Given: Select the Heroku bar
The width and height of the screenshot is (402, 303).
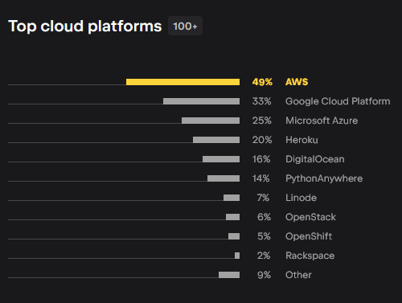Looking at the screenshot, I should [x=216, y=140].
